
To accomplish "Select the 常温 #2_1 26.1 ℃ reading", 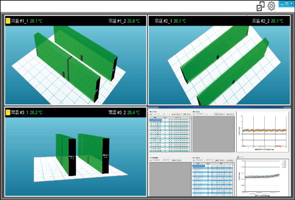I will coord(170,21).
